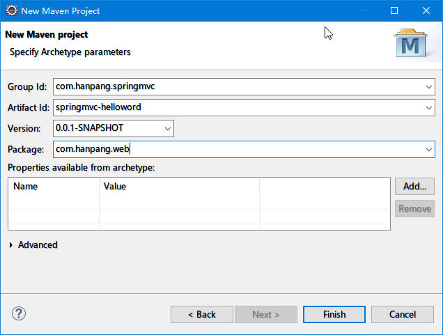Focus the Artifact Id text field
The height and width of the screenshot is (335, 443).
(x=237, y=108)
